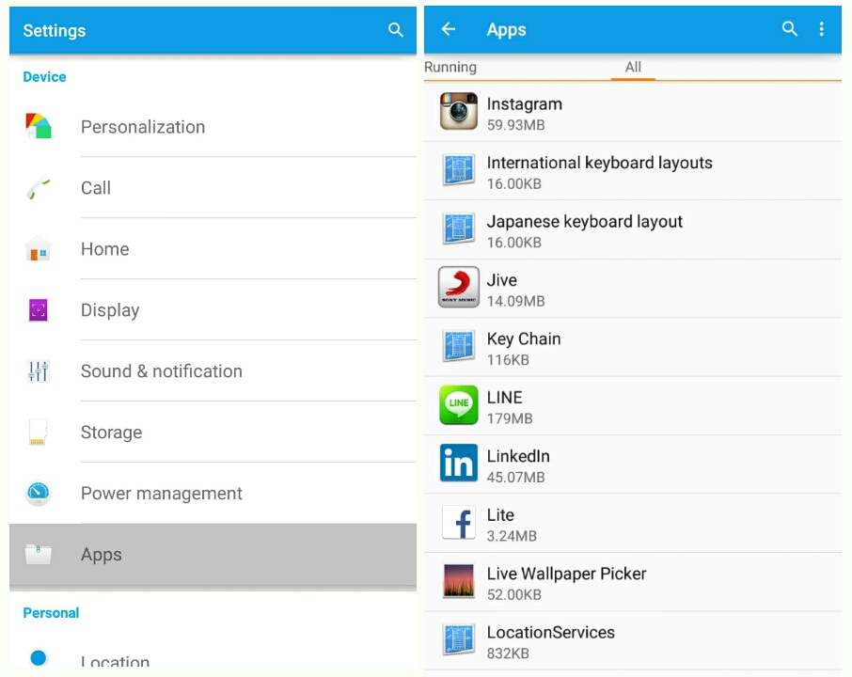The image size is (852, 677).
Task: Open the three-dot overflow menu in Apps
Action: (x=822, y=29)
